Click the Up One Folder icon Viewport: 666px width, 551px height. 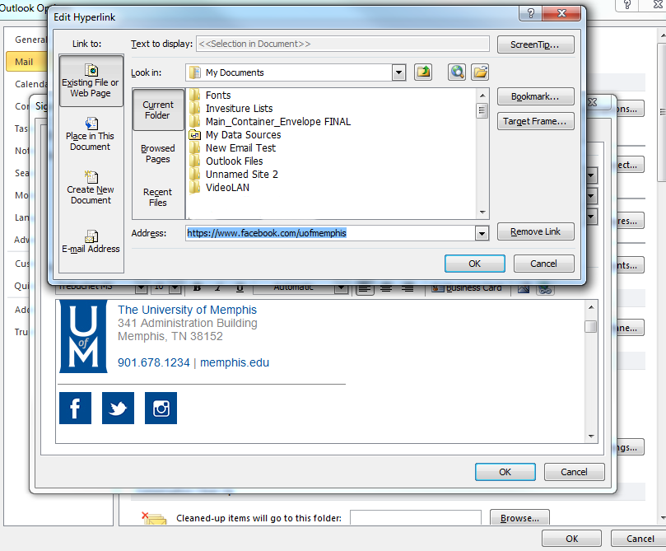(x=423, y=72)
